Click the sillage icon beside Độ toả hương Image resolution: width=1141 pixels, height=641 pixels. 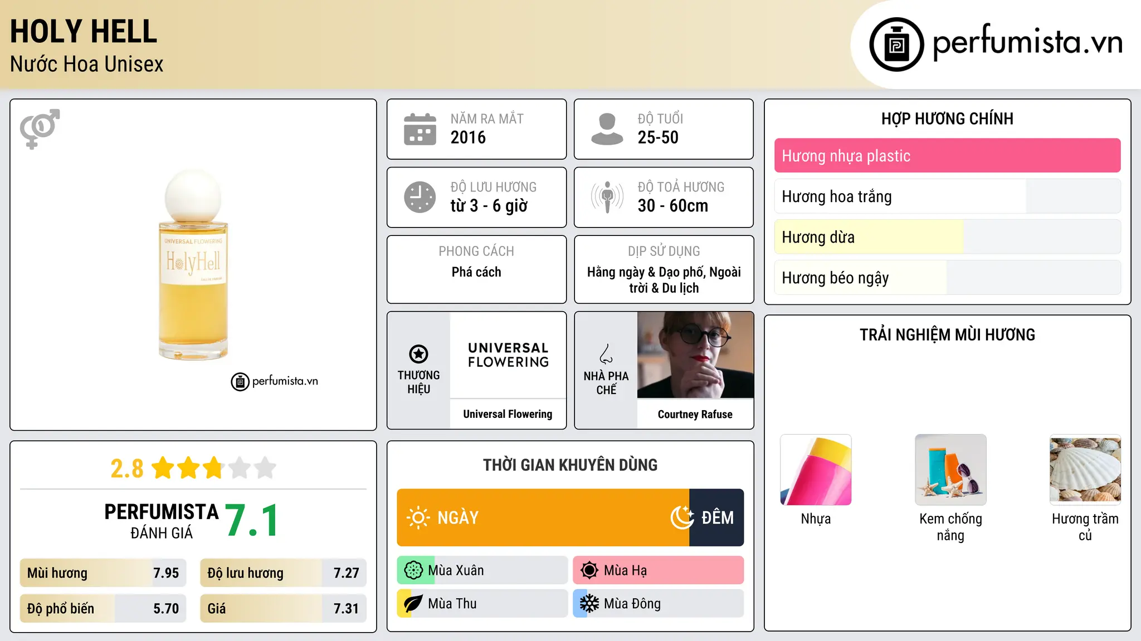pos(607,197)
